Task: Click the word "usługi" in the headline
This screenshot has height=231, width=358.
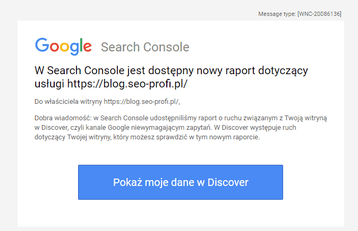Action: point(50,84)
